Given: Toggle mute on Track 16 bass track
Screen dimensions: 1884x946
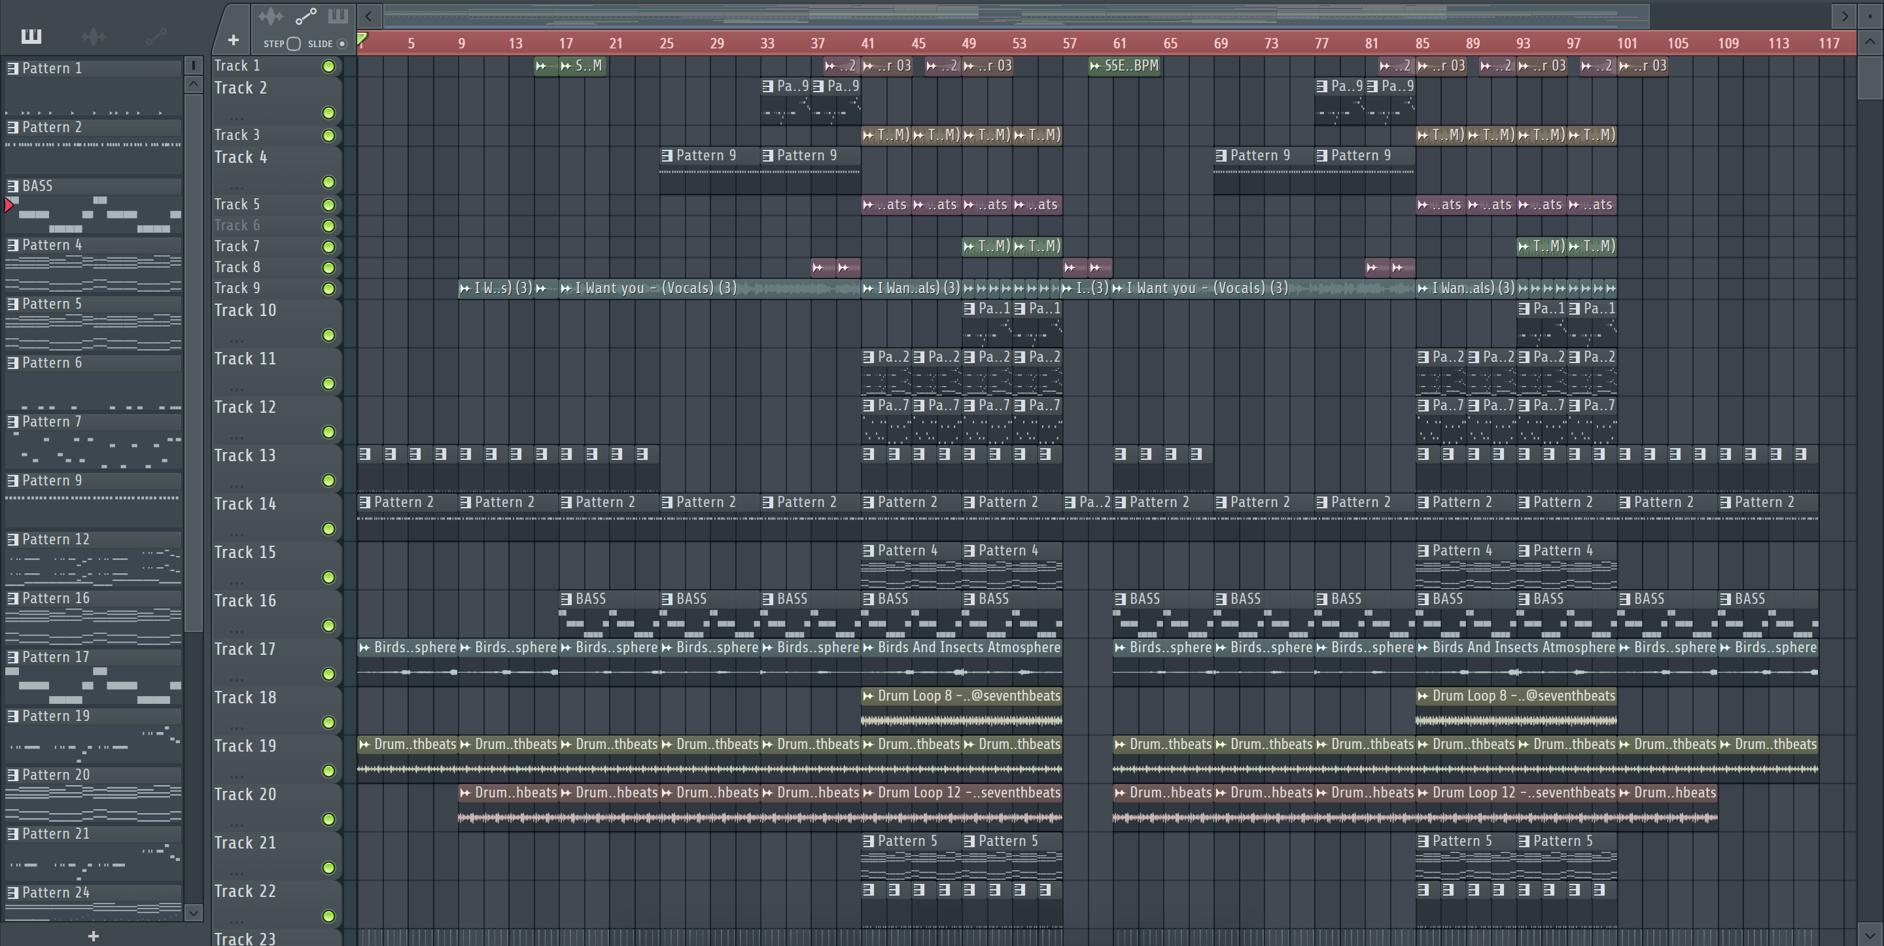Looking at the screenshot, I should point(329,625).
